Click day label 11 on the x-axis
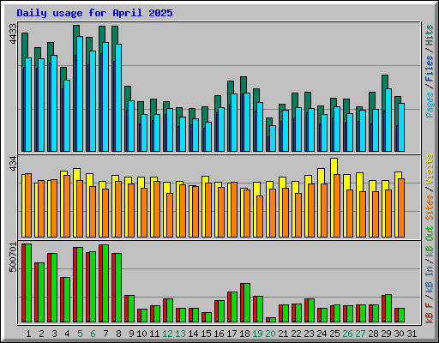439x343 pixels. click(x=154, y=334)
